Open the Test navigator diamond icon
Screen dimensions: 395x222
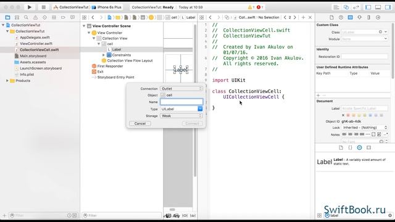tap(44, 17)
